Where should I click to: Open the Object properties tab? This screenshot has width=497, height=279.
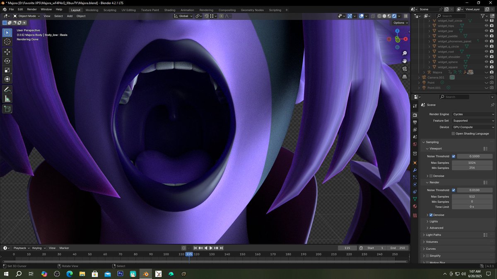[415, 163]
